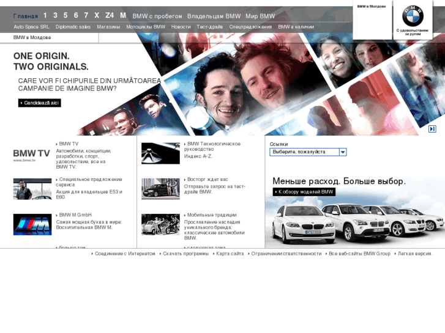Advance the banner with the skip-forward icon

(432, 129)
